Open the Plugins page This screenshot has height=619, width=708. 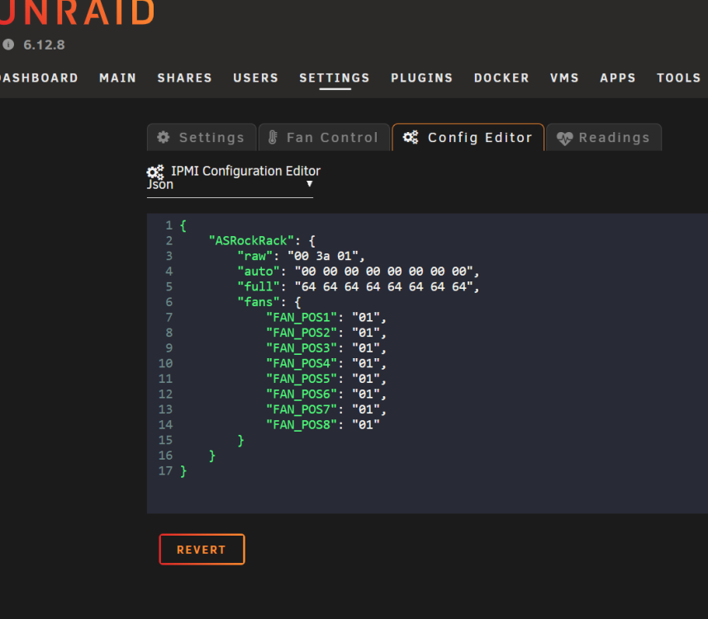tap(421, 78)
